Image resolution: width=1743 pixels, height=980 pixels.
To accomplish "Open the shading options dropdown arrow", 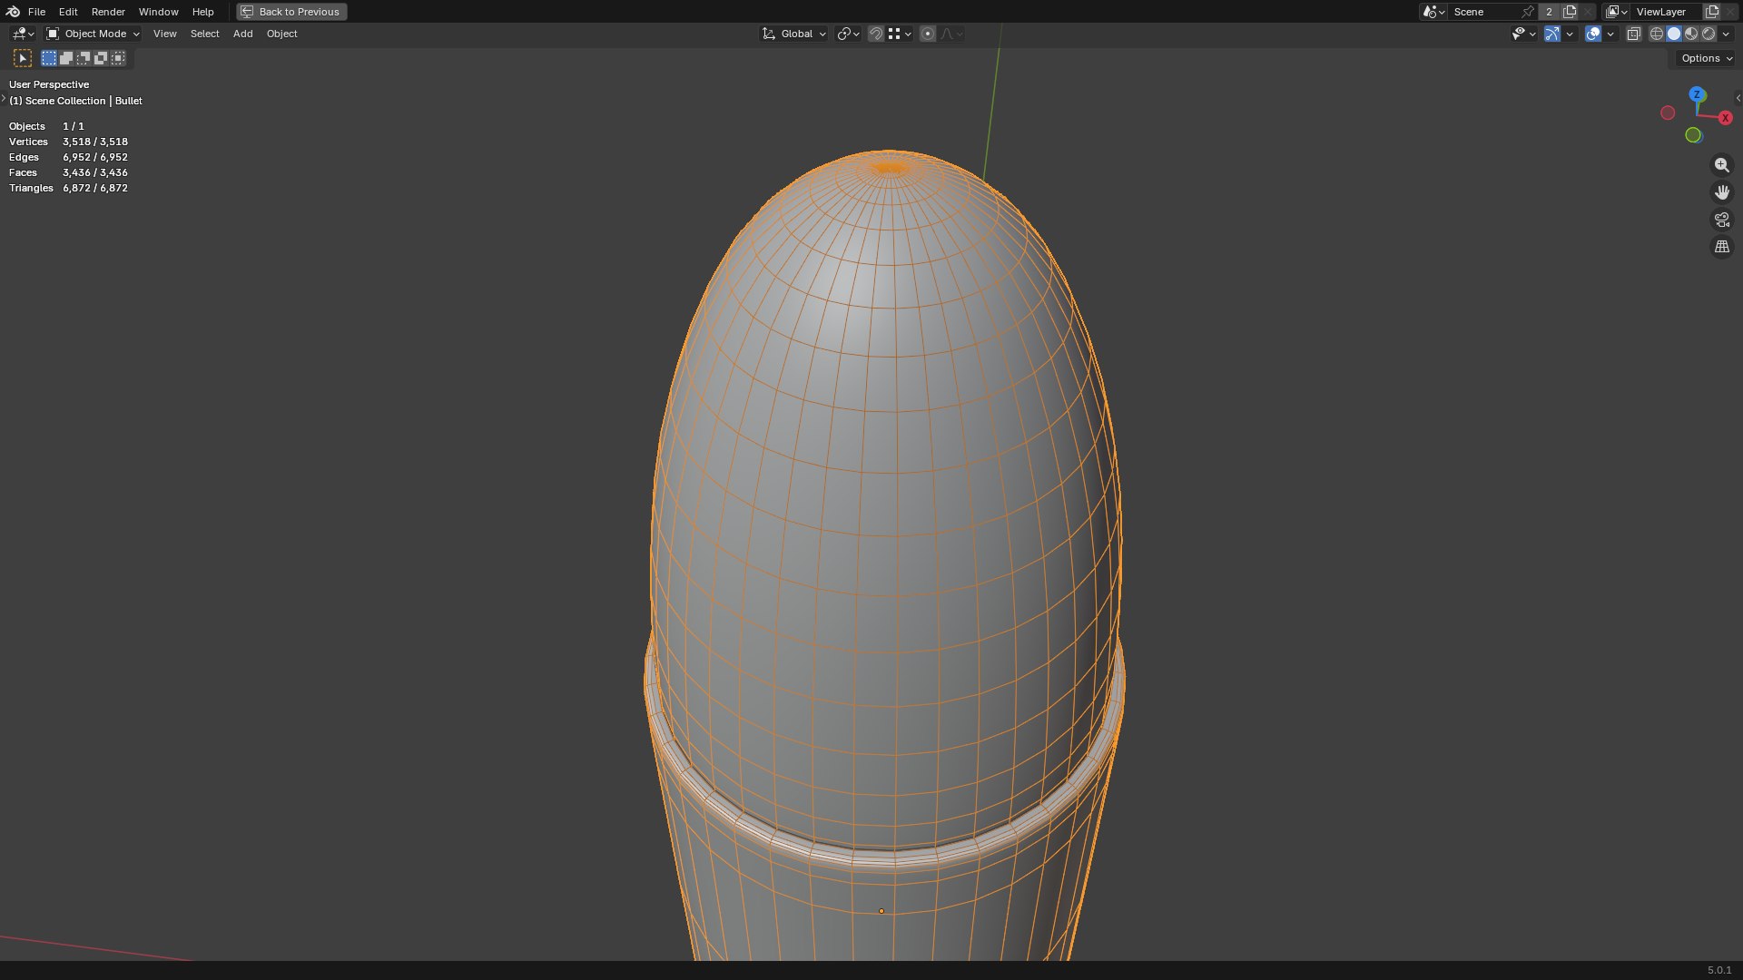I will 1726,34.
